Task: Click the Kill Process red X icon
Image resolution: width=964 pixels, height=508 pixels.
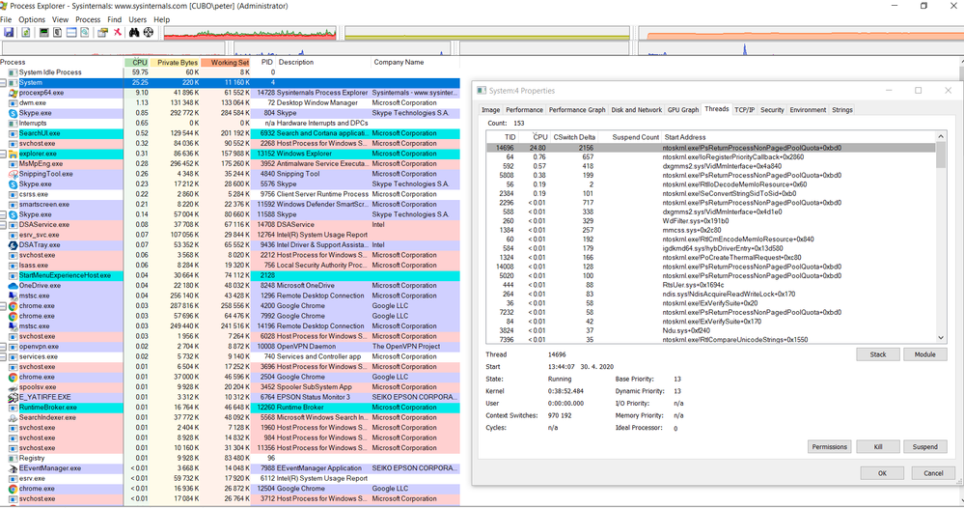Action: point(118,32)
